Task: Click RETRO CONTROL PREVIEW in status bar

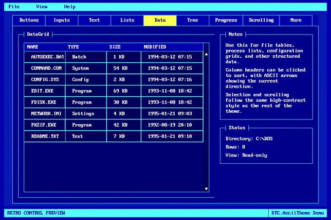Action: coord(36,213)
